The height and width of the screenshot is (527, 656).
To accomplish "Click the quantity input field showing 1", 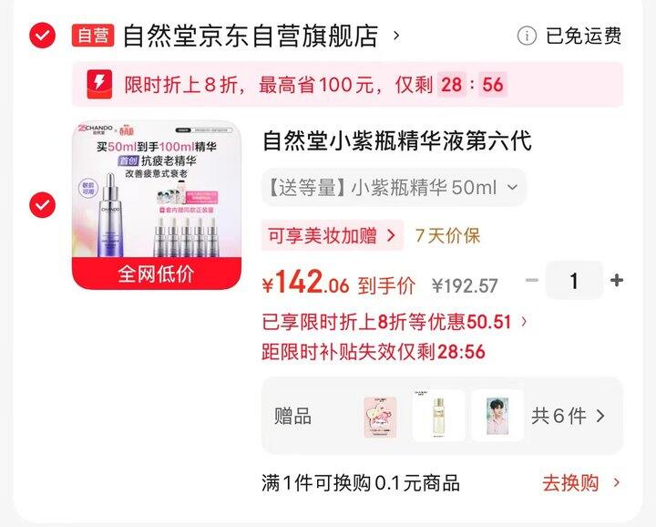I will pos(574,280).
